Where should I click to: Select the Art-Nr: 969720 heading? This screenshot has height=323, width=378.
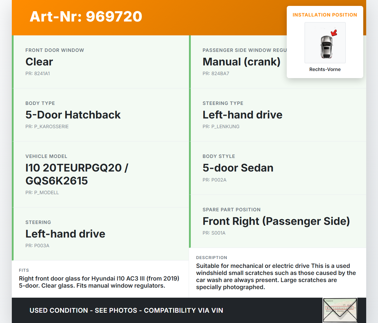tap(86, 17)
